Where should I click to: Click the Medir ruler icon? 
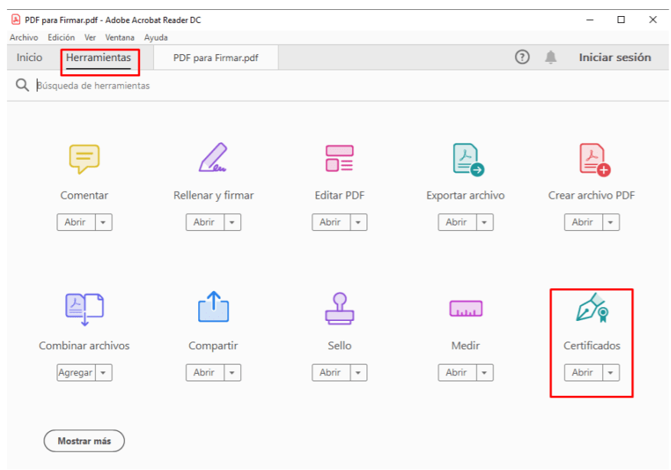465,309
